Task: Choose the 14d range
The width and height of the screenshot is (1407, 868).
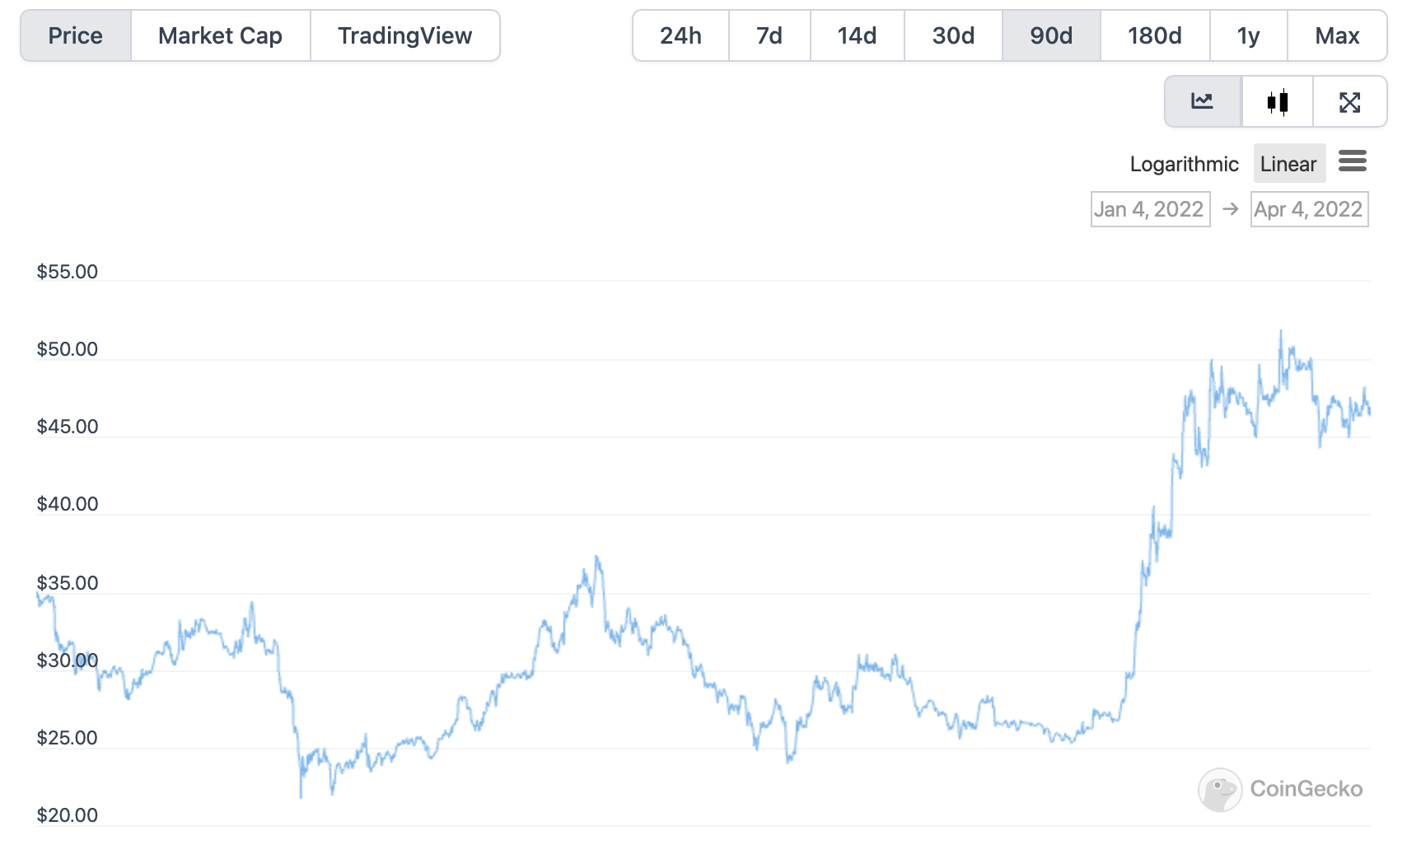Action: tap(857, 35)
